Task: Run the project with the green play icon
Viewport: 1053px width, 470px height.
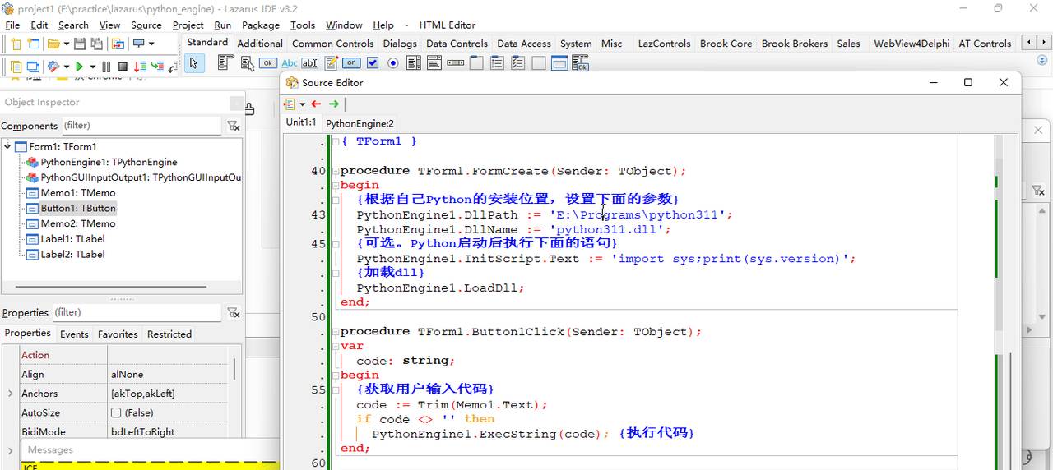Action: 80,67
